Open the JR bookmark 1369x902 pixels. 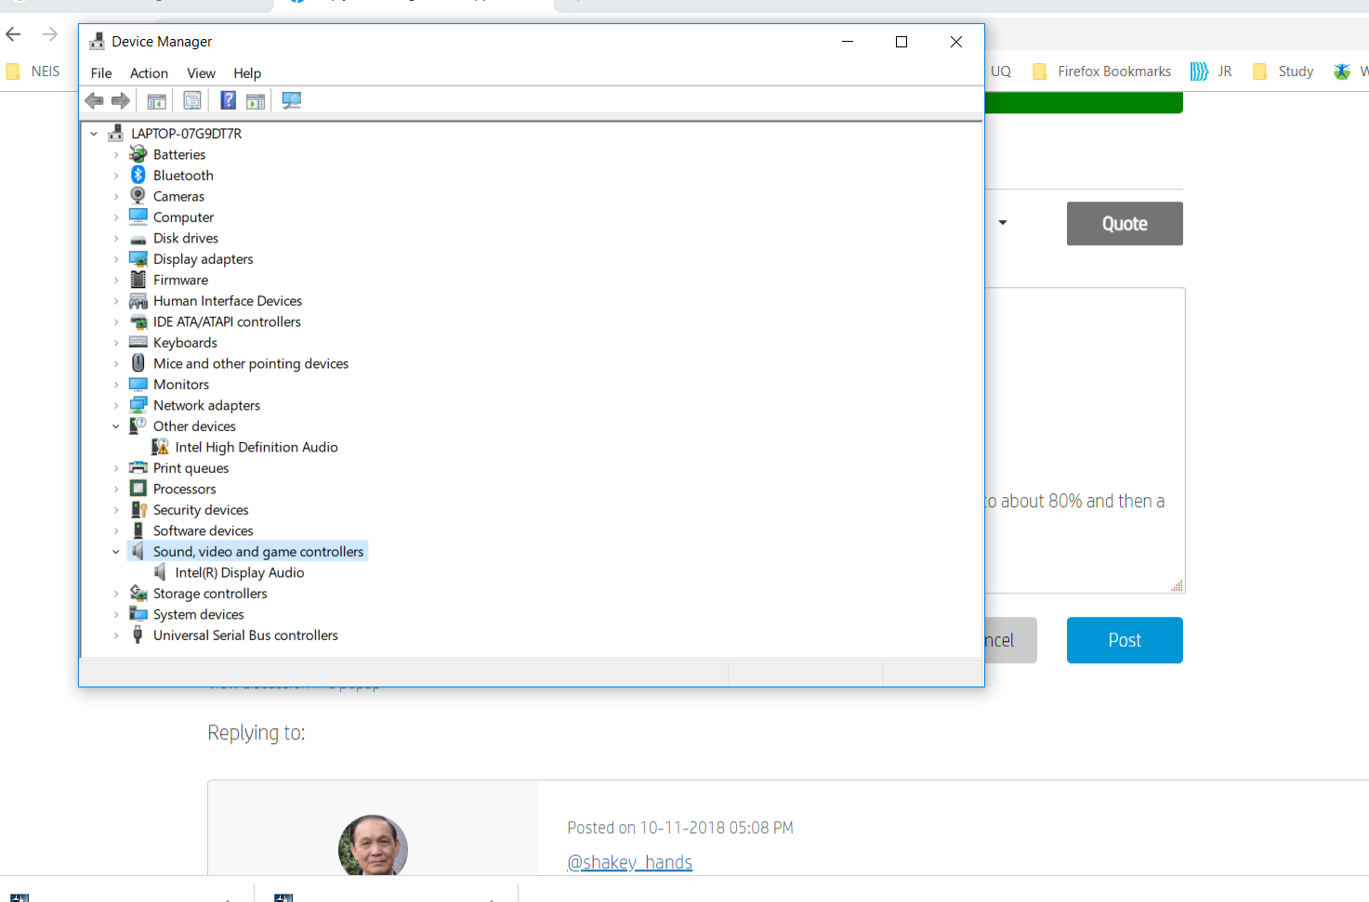point(1211,72)
